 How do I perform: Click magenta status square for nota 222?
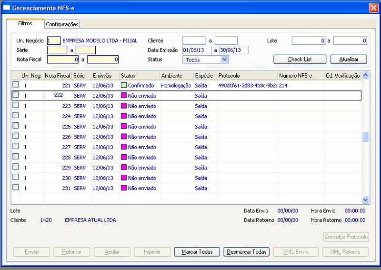[x=124, y=96]
